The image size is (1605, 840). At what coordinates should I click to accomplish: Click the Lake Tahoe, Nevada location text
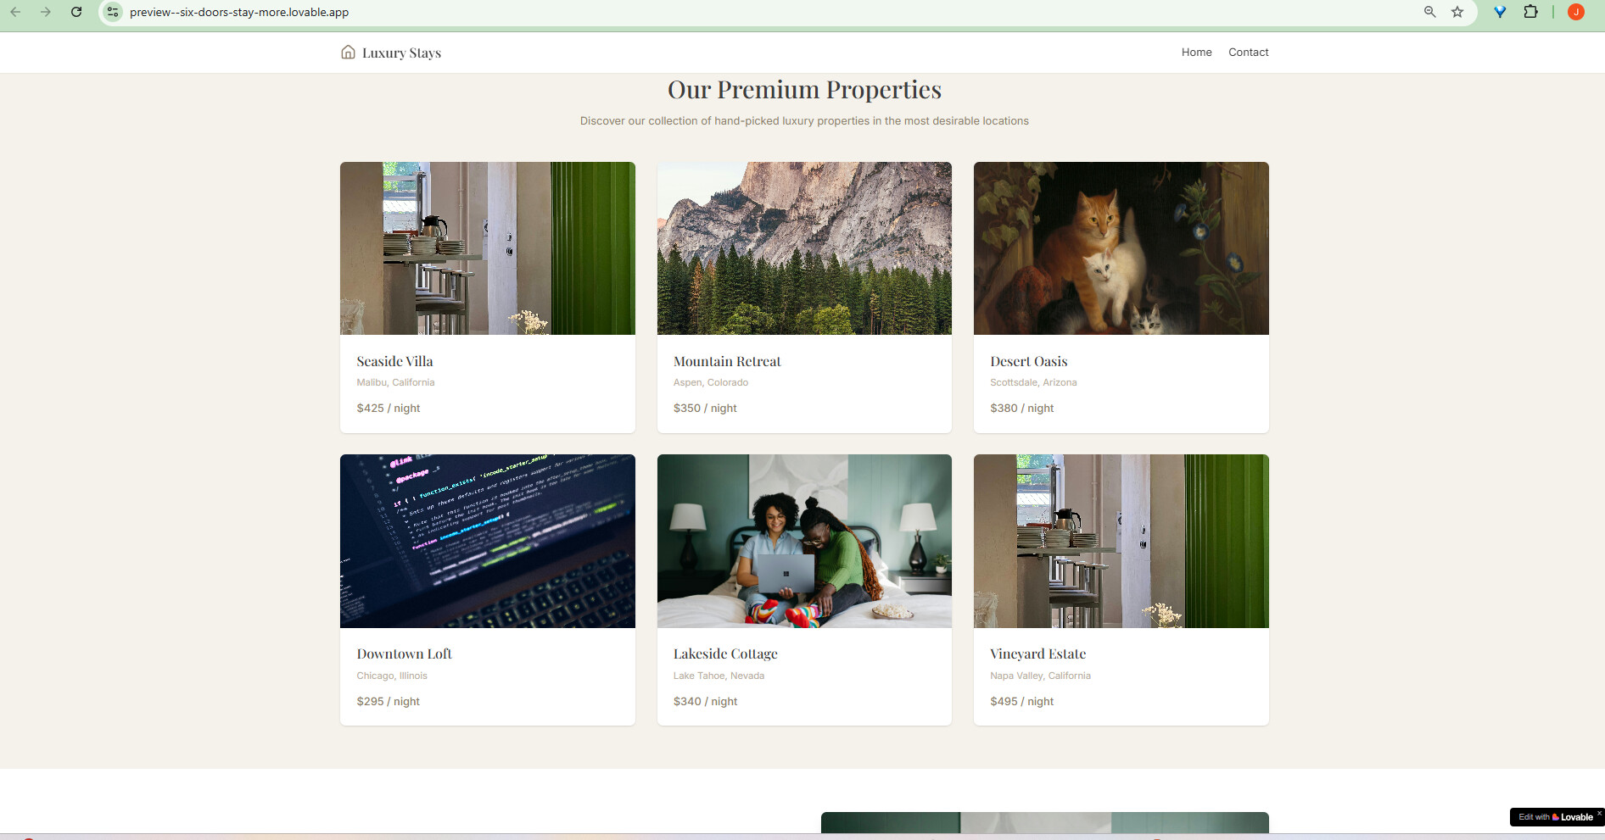coord(719,676)
